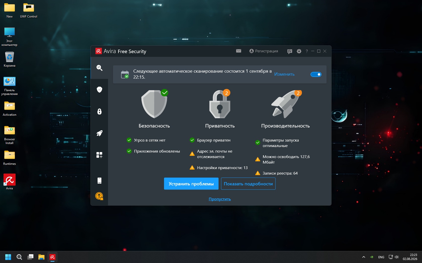Image resolution: width=422 pixels, height=263 pixels.
Task: Click the network icon in system tray
Action: (x=391, y=257)
